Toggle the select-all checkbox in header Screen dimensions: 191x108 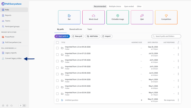(x=57, y=42)
